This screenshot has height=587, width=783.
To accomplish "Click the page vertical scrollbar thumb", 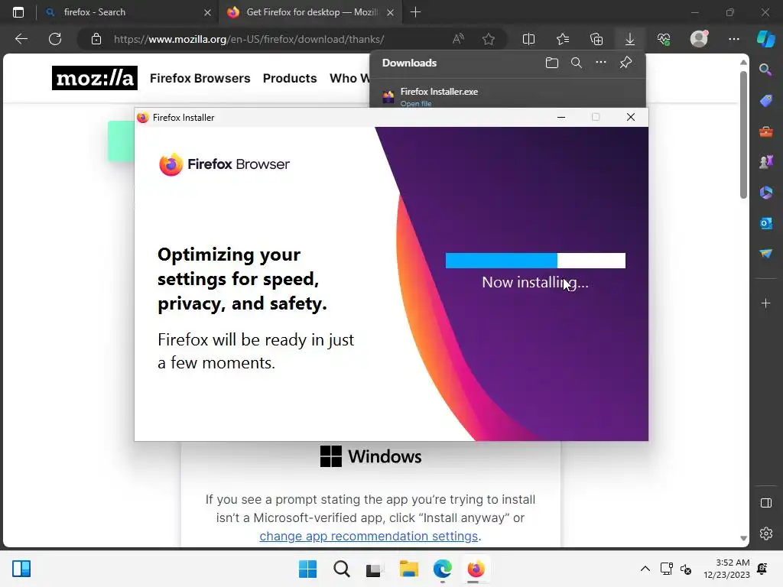I will (743, 135).
